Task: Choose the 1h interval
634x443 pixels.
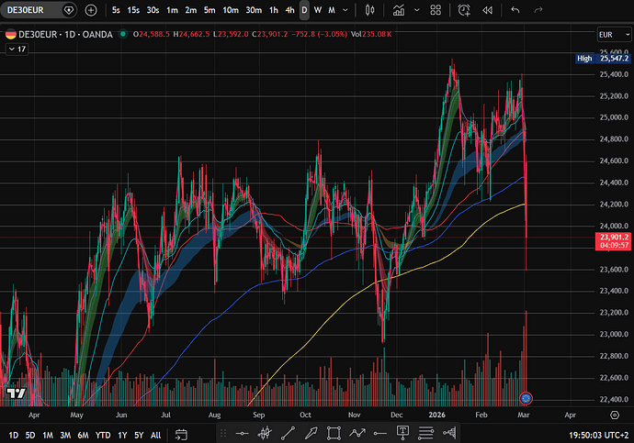Action: coord(274,10)
